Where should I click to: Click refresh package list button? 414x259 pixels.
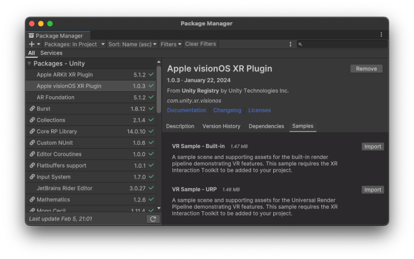153,219
